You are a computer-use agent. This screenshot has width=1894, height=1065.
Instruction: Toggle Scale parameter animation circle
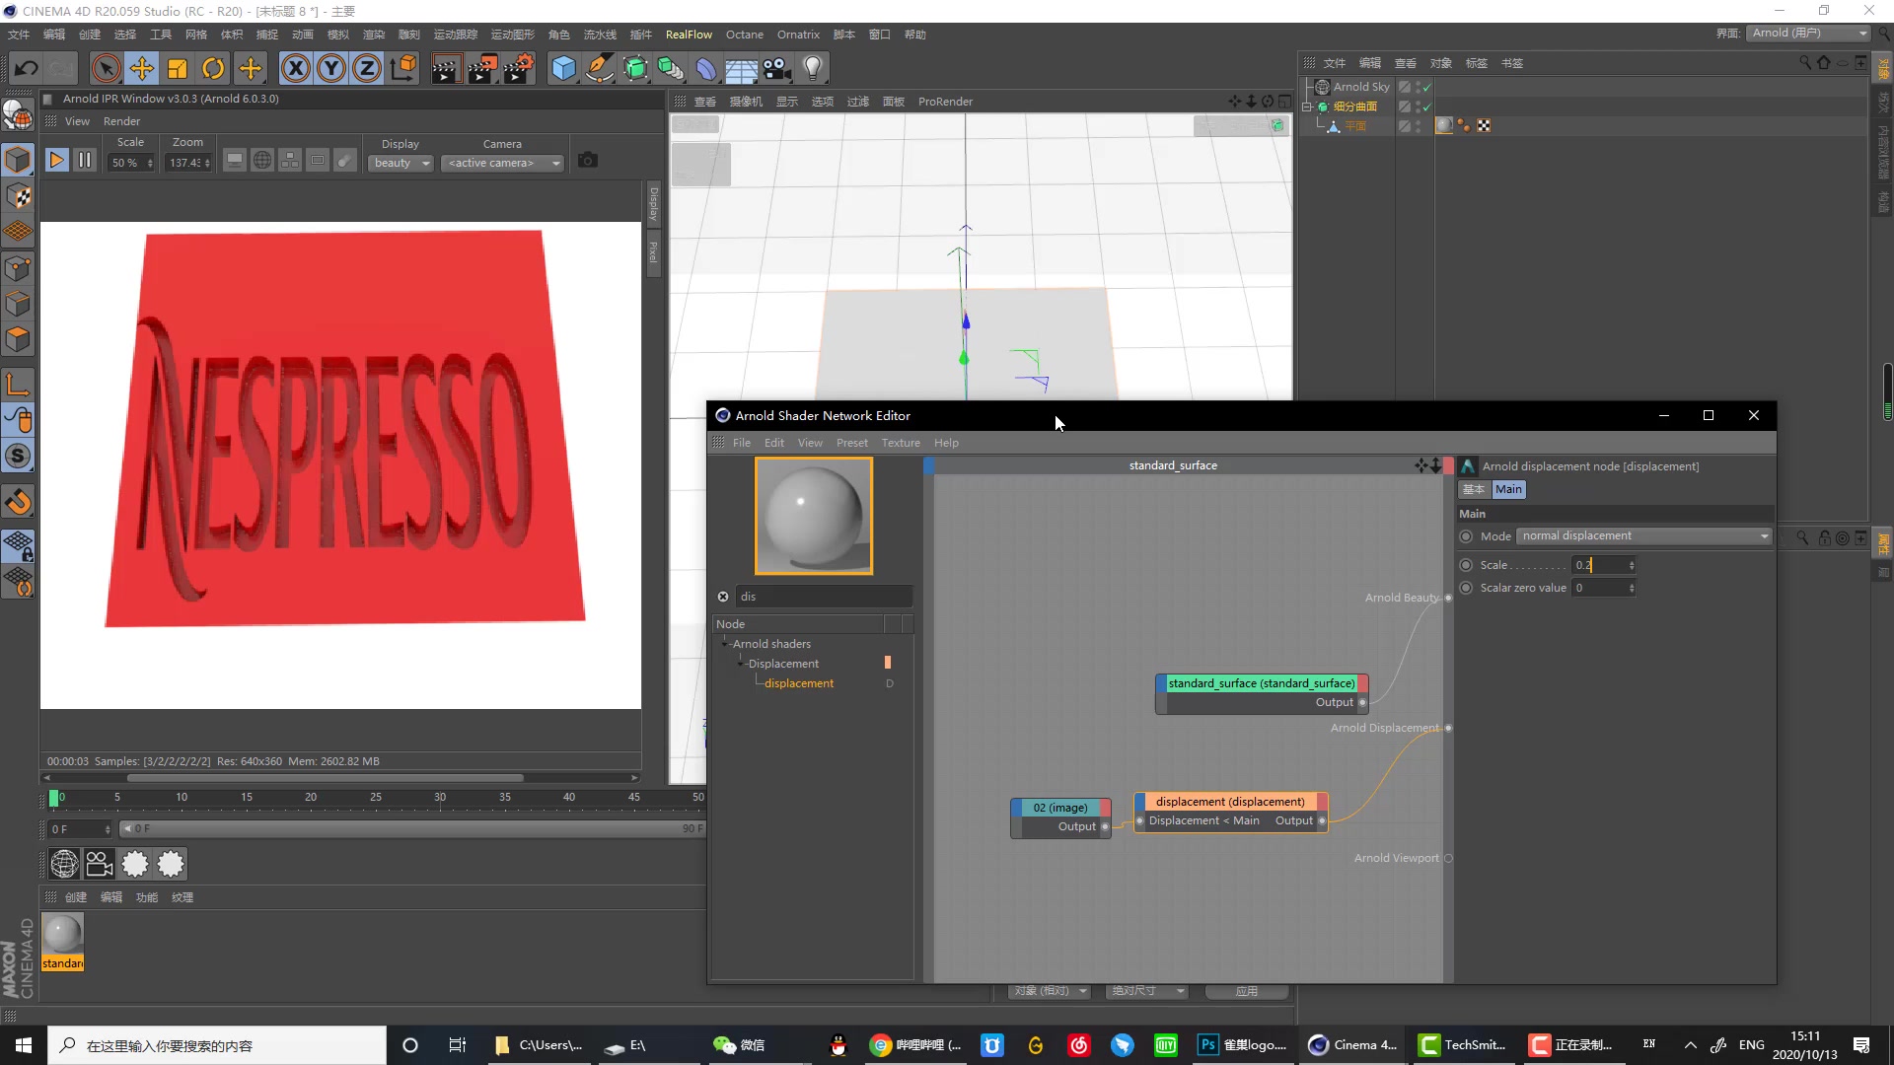tap(1466, 566)
